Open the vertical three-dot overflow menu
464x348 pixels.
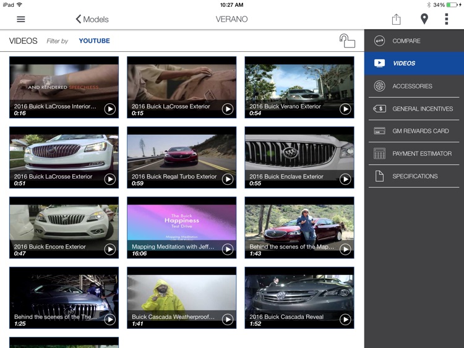[447, 19]
